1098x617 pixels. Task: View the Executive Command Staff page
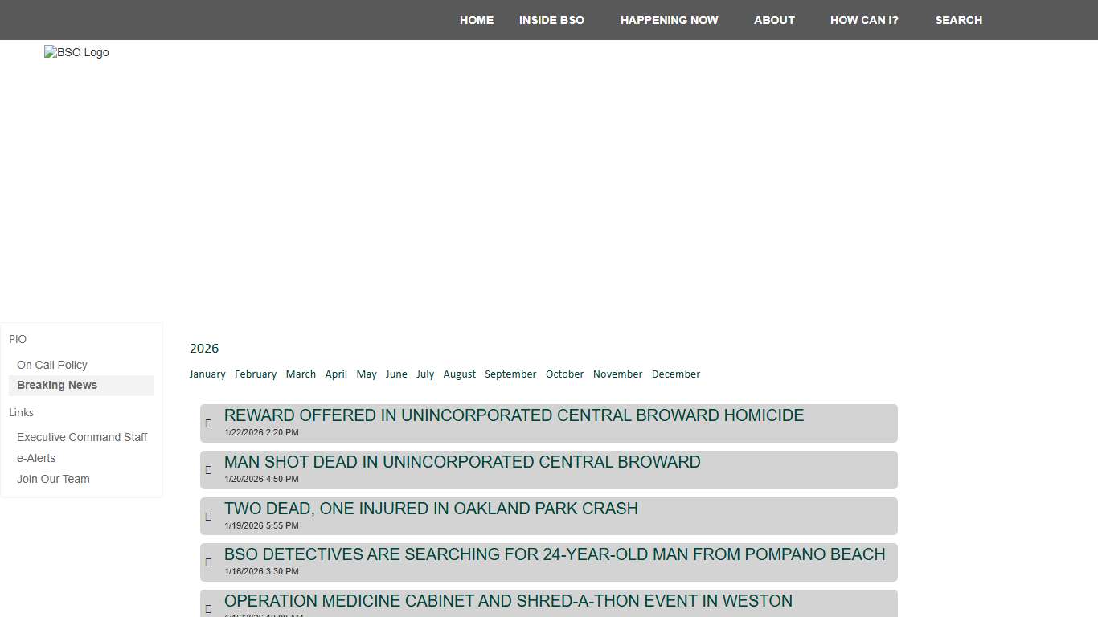pyautogui.click(x=82, y=437)
